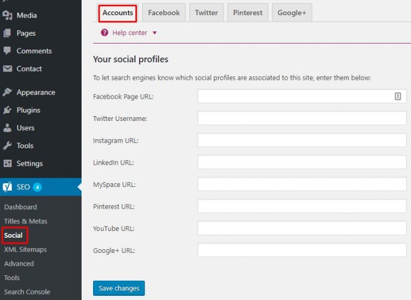Click the Users person icon

click(7, 128)
